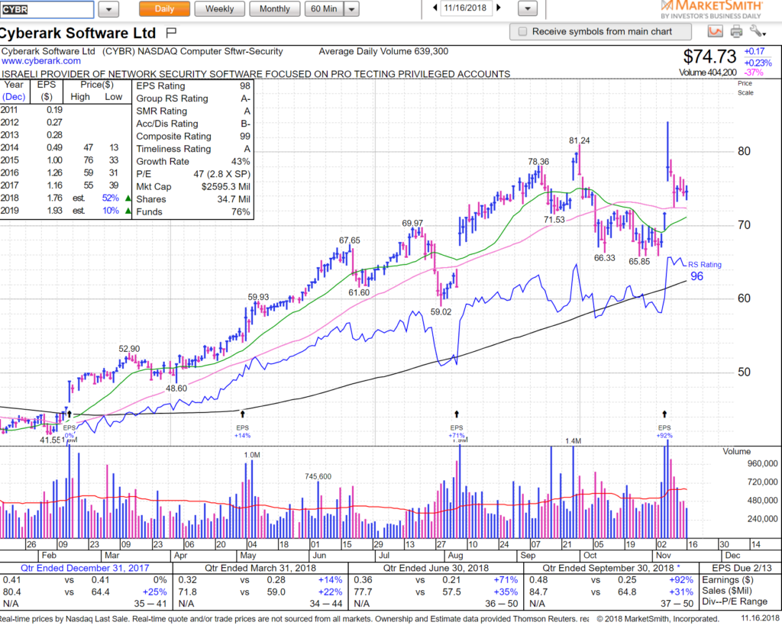
Task: Click the +71% earnings change for June quarter
Action: click(506, 579)
